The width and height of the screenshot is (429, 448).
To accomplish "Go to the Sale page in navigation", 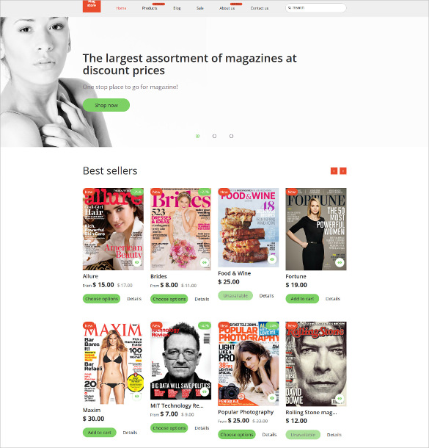I will pyautogui.click(x=200, y=8).
